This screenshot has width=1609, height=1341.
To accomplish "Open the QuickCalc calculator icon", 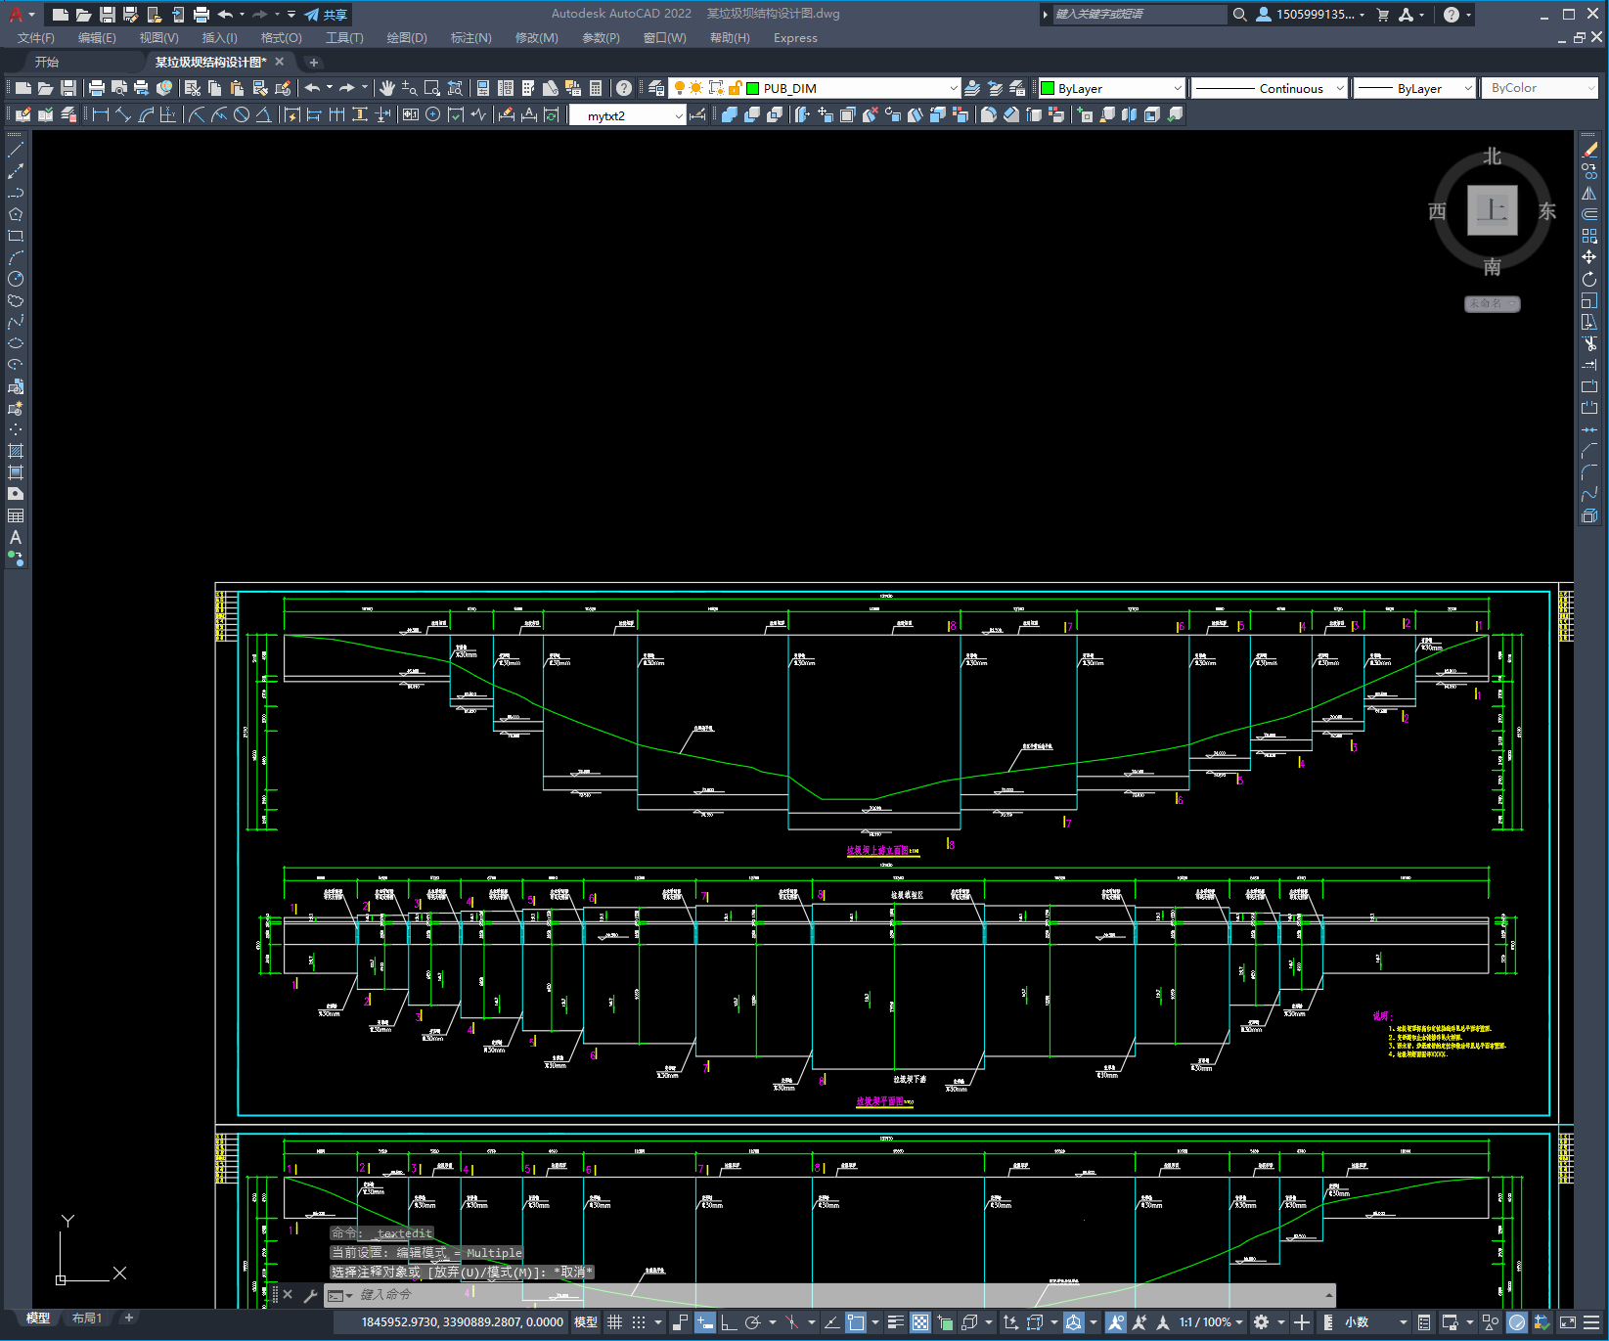I will (596, 88).
